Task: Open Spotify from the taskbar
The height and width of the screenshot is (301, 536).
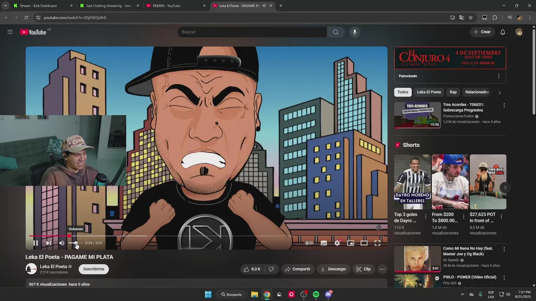Action: pyautogui.click(x=316, y=294)
